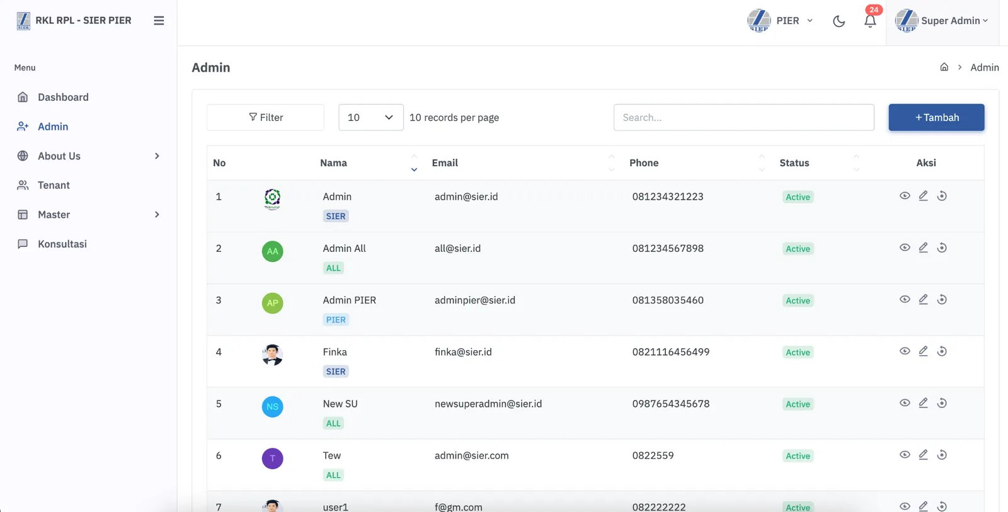Viewport: 1008px width, 512px height.
Task: Edit the New SU row
Action: (x=923, y=402)
